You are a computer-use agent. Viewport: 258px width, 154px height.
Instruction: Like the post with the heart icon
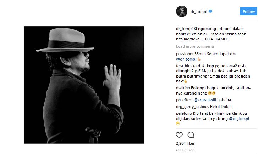(x=179, y=135)
